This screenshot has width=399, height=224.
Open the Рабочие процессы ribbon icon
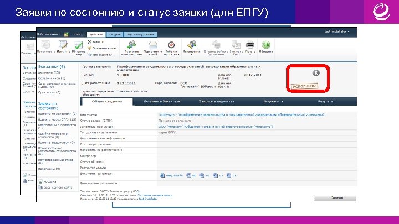click(x=171, y=45)
